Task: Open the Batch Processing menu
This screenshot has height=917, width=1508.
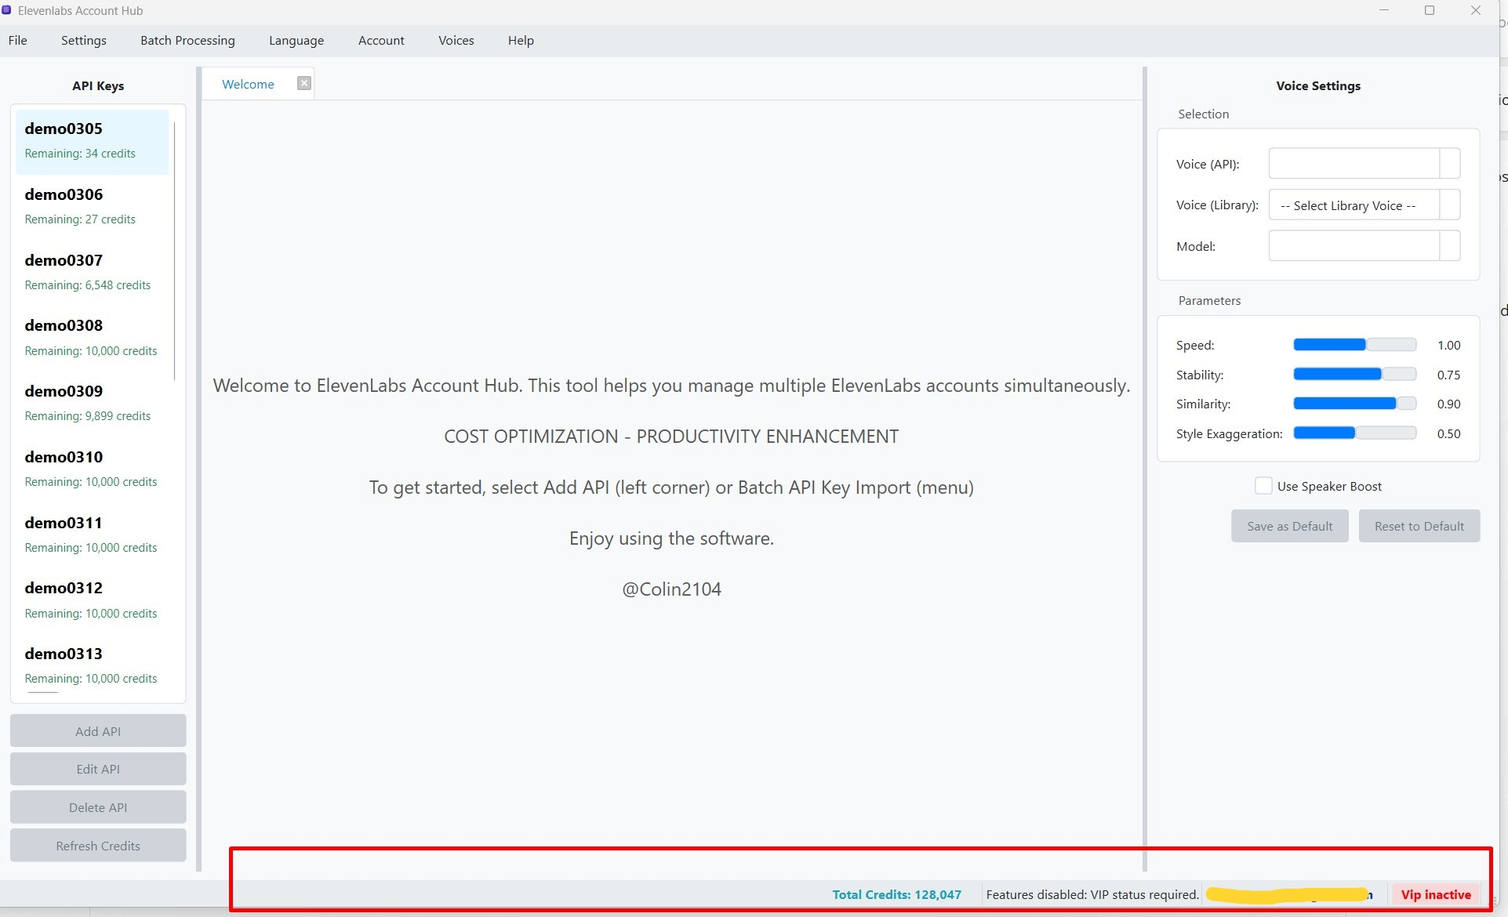Action: [187, 41]
